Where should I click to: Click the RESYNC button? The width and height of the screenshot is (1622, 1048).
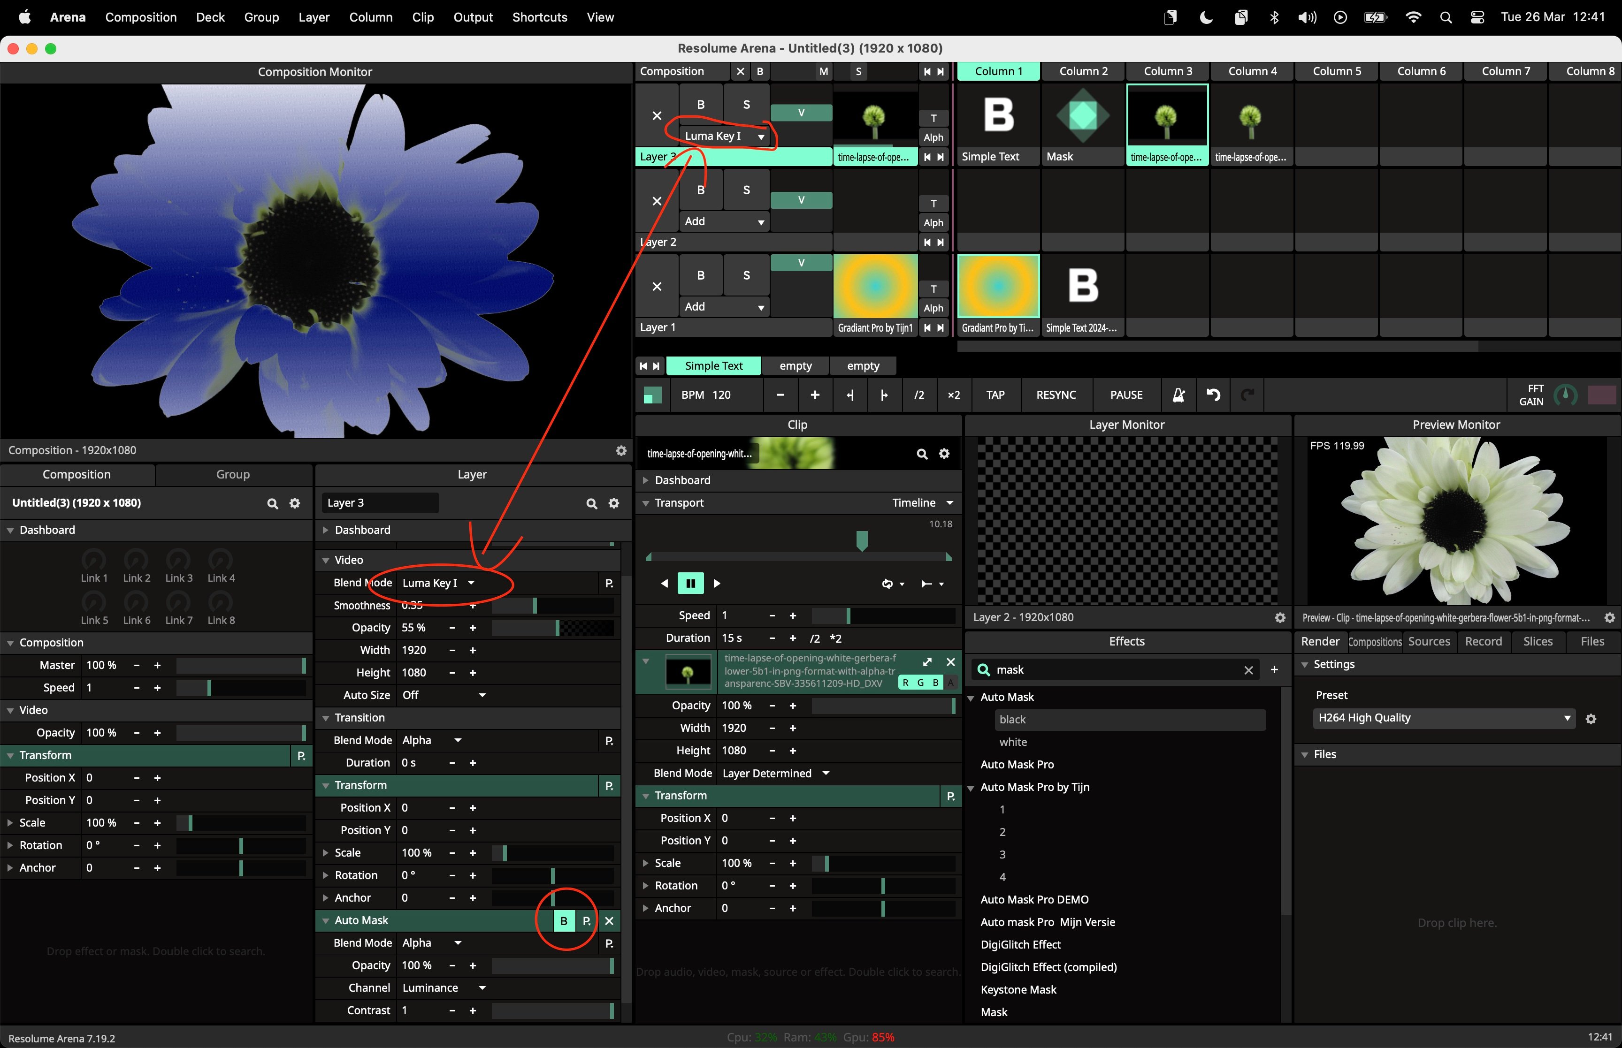1056,395
